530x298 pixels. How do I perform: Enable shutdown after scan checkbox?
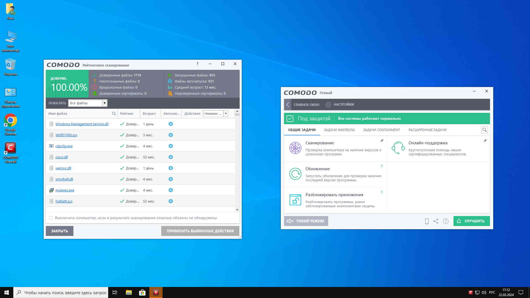coord(51,218)
